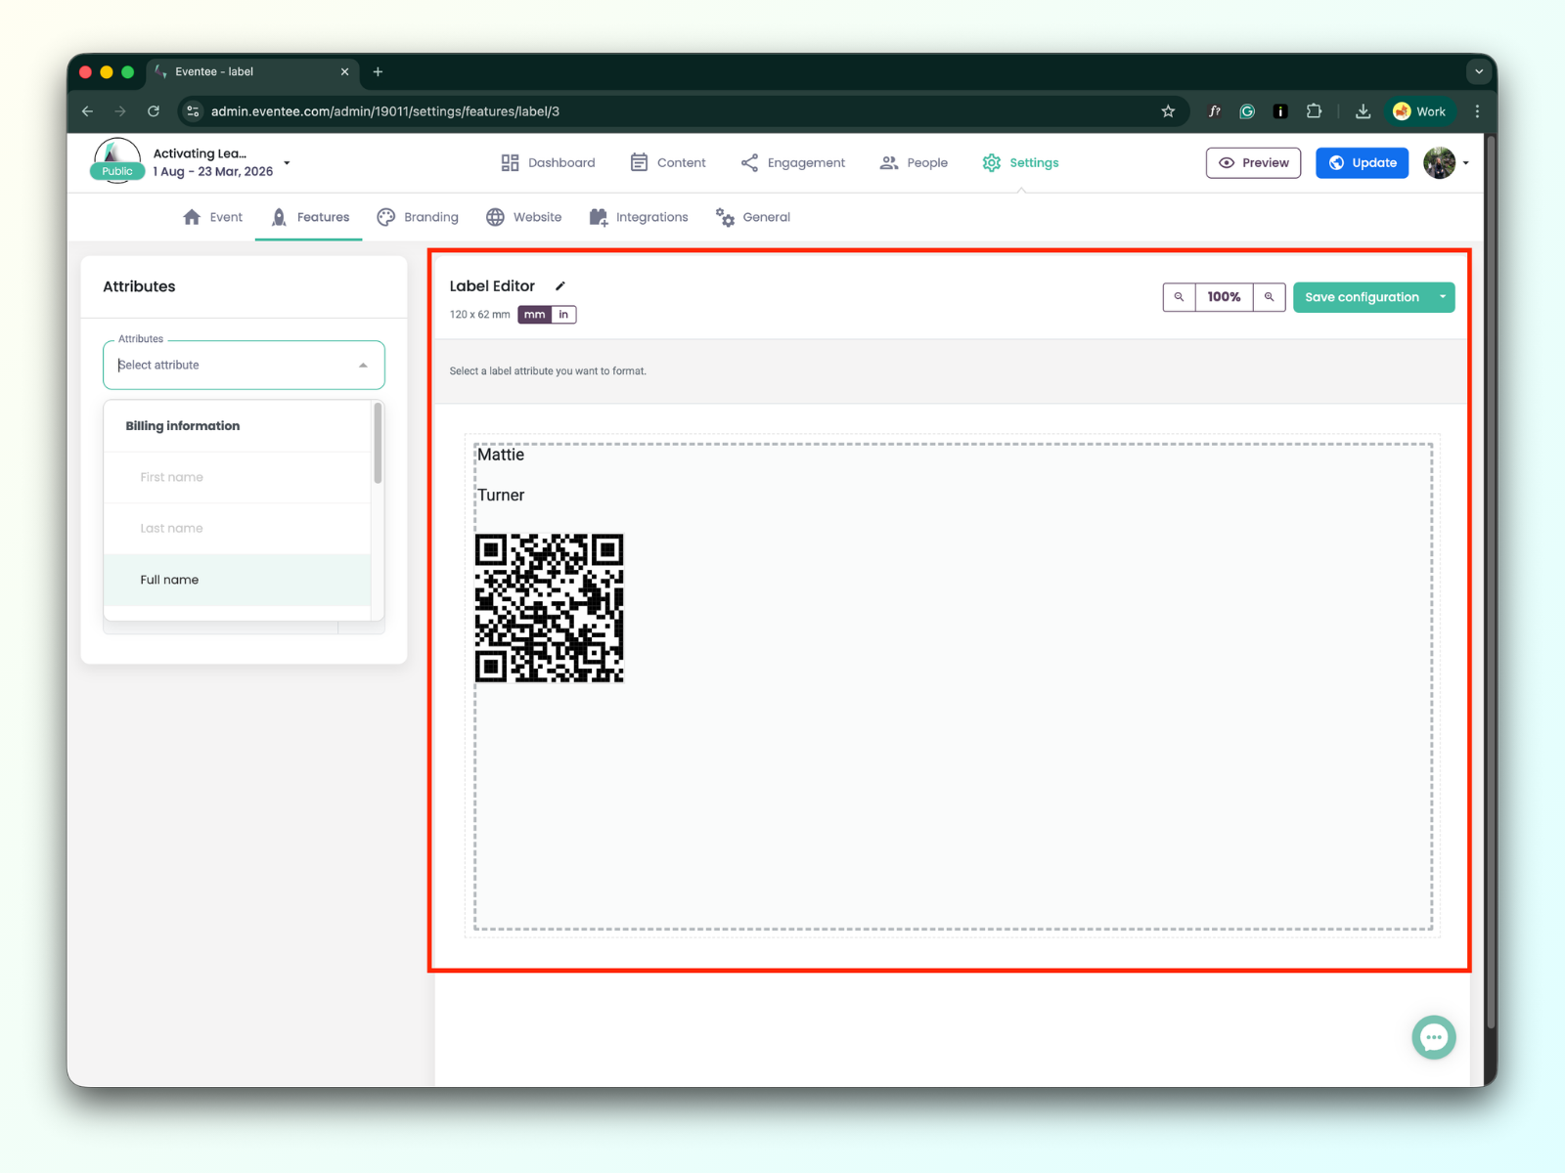
Task: Click the Preview button with eye icon
Action: 1253,163
